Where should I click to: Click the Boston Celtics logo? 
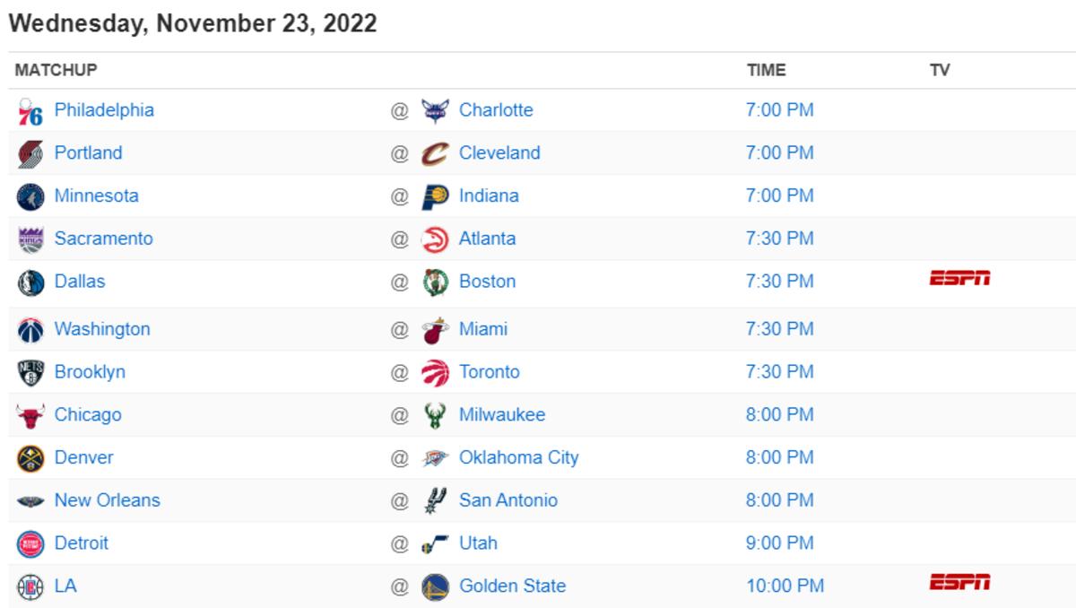(x=435, y=282)
